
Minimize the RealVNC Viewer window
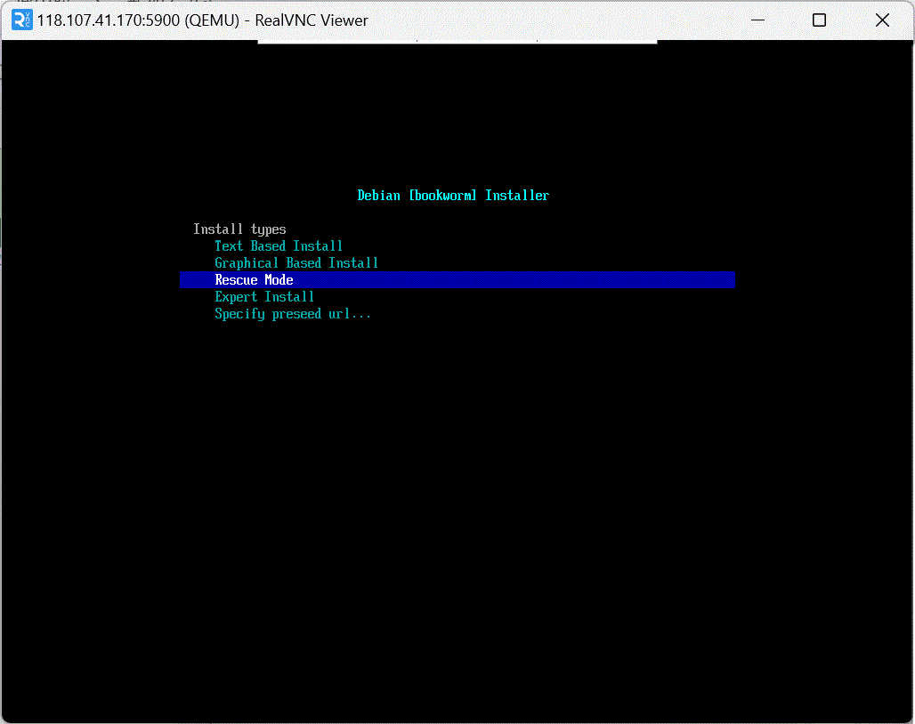point(757,20)
